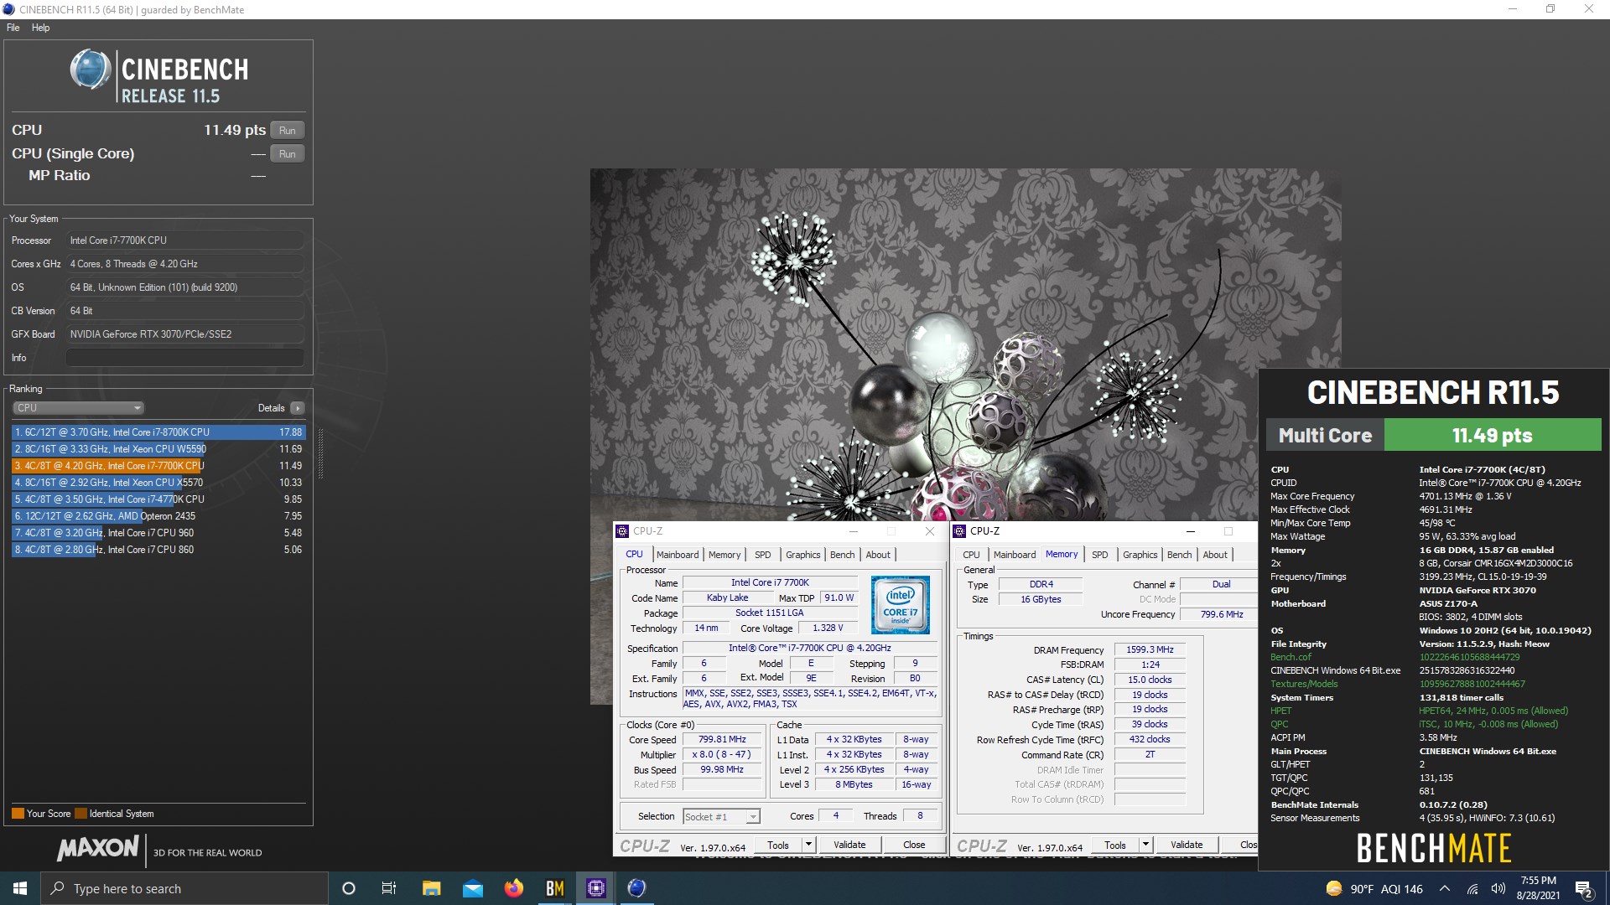The width and height of the screenshot is (1610, 905).
Task: Select ranking row Intel Core i7 CPU 960
Action: (158, 533)
